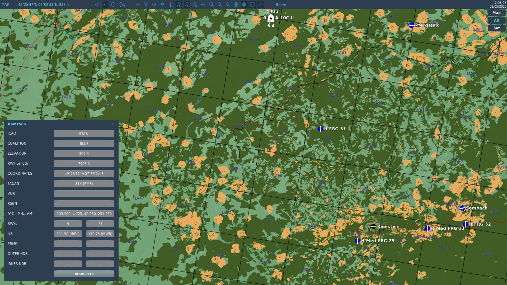Open Ramstein RESOURCES
The width and height of the screenshot is (507, 285).
click(x=84, y=274)
